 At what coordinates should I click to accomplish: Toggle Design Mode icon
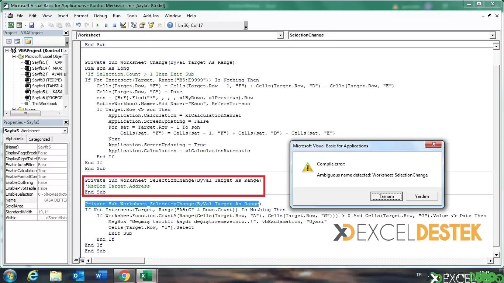123,25
